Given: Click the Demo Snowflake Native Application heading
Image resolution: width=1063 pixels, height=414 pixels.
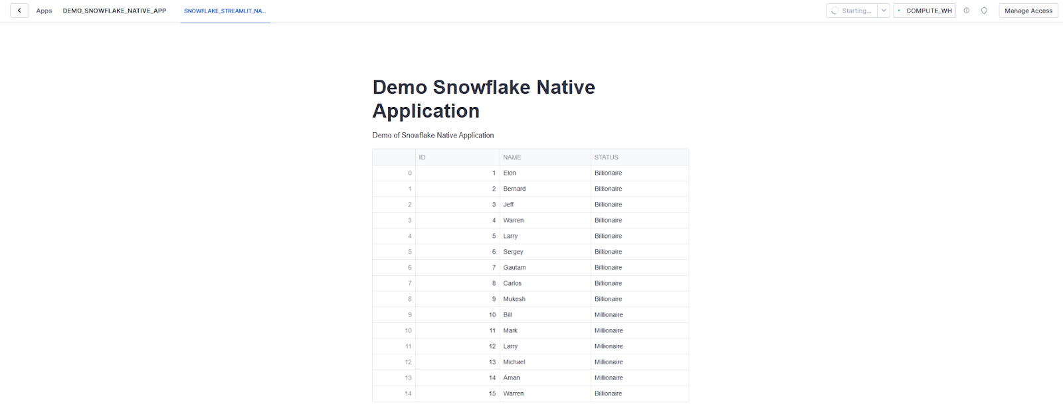Looking at the screenshot, I should pos(484,99).
